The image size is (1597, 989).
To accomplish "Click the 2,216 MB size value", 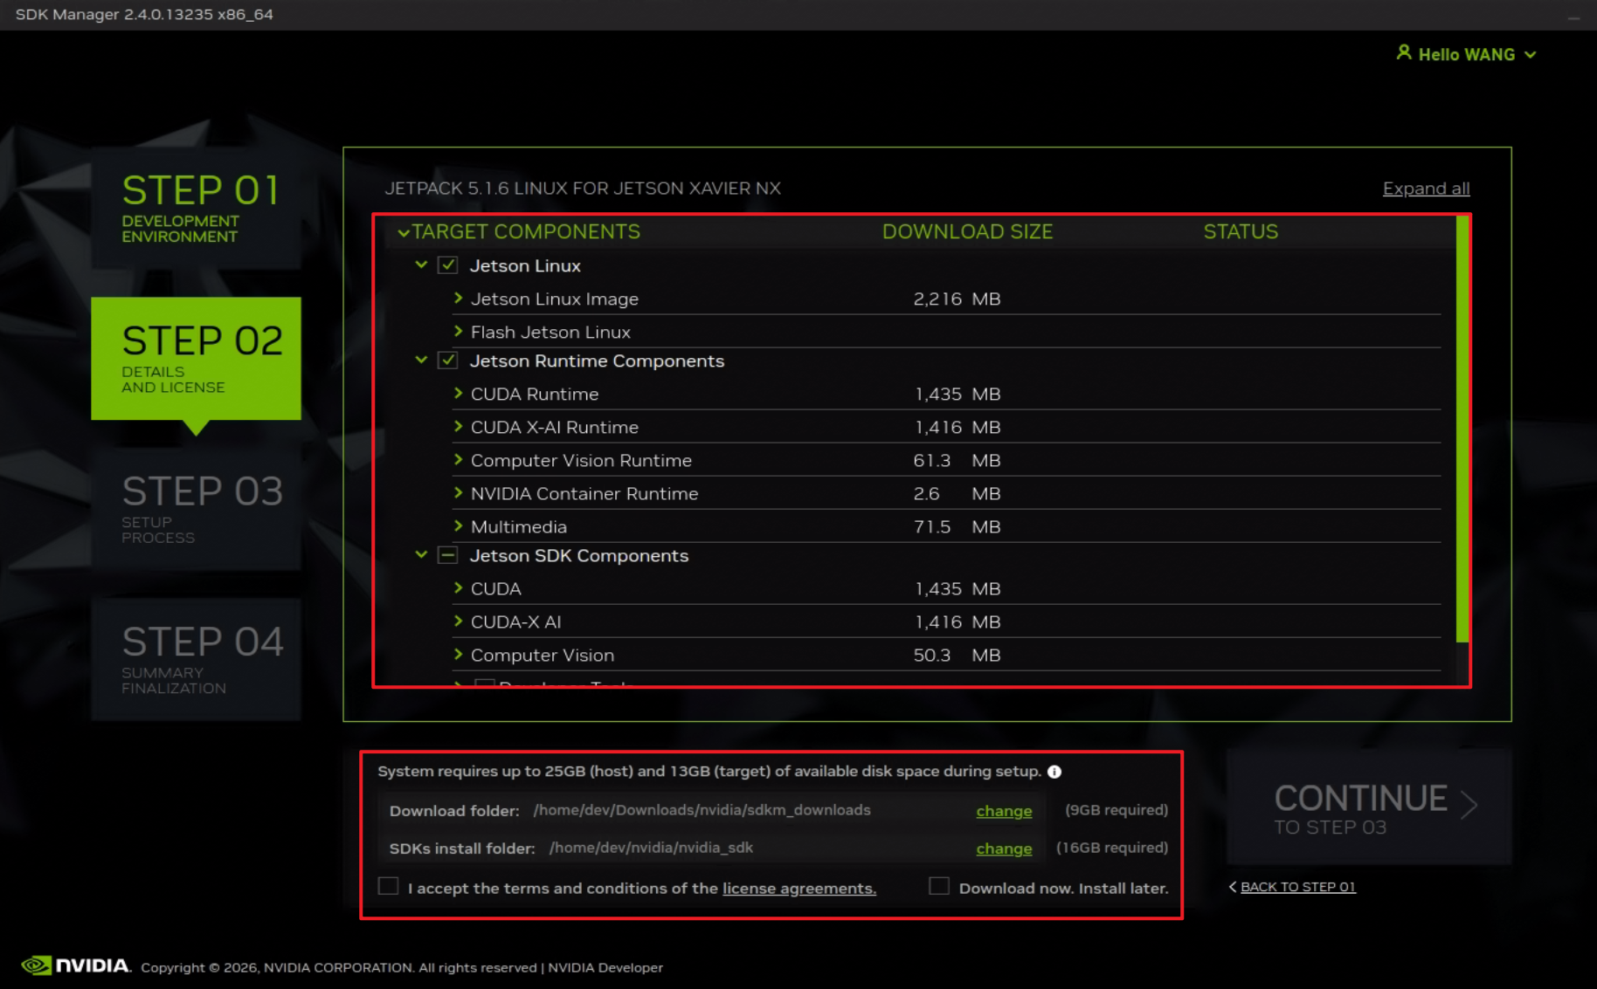I will pos(957,299).
